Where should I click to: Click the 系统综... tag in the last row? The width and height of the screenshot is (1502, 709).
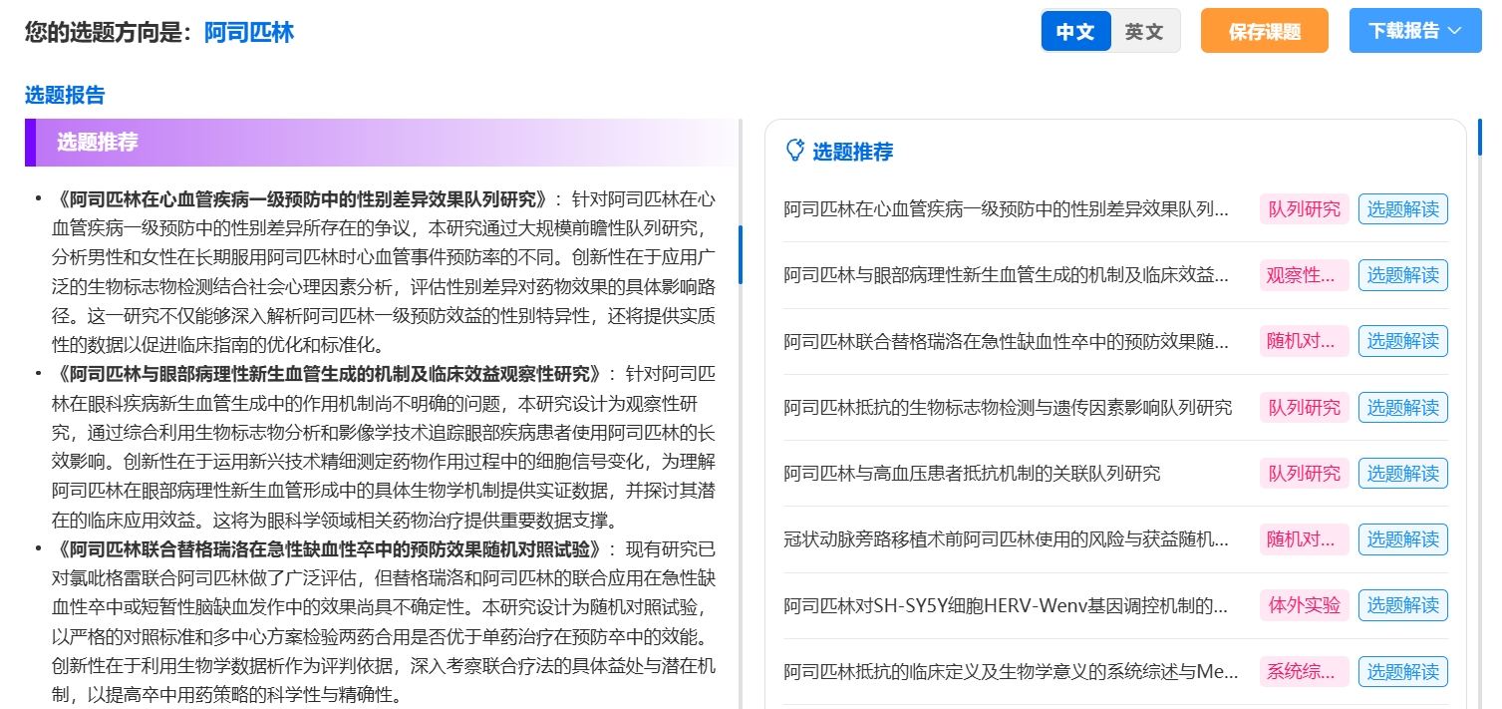[x=1304, y=671]
